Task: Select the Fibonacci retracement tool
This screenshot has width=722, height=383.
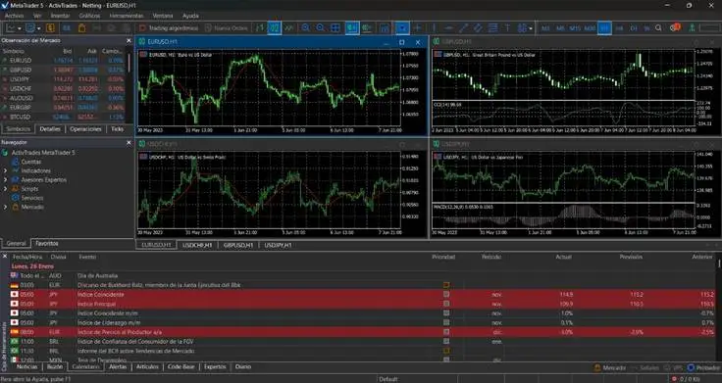Action: click(x=492, y=28)
